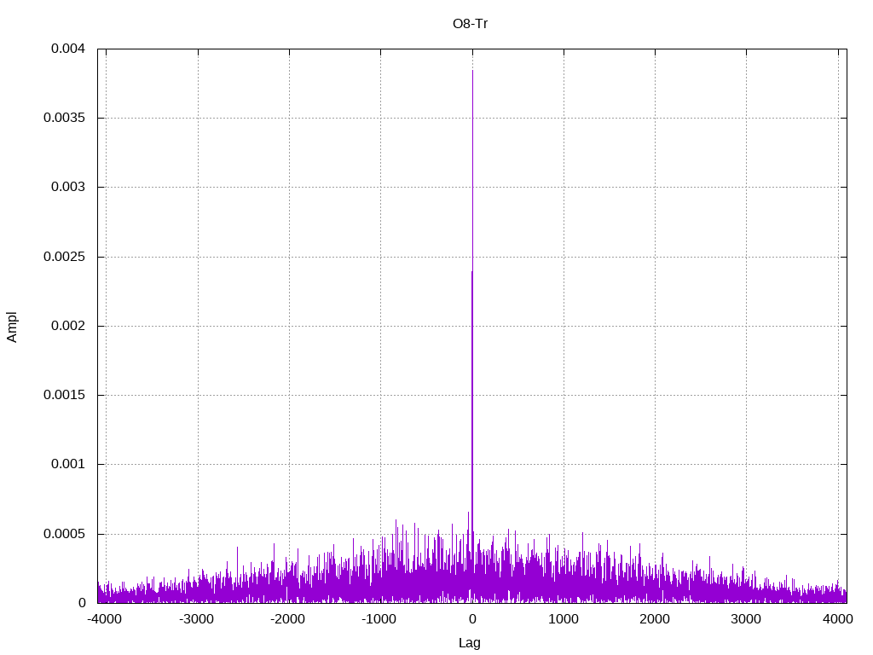Click the 1000 x-axis tick label

[564, 619]
